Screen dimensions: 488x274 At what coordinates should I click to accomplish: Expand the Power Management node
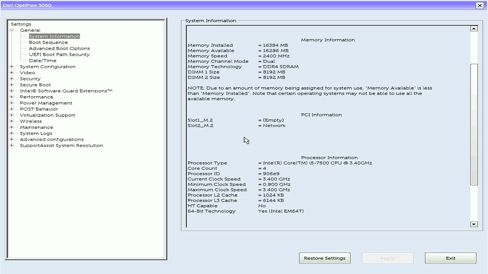pos(12,103)
